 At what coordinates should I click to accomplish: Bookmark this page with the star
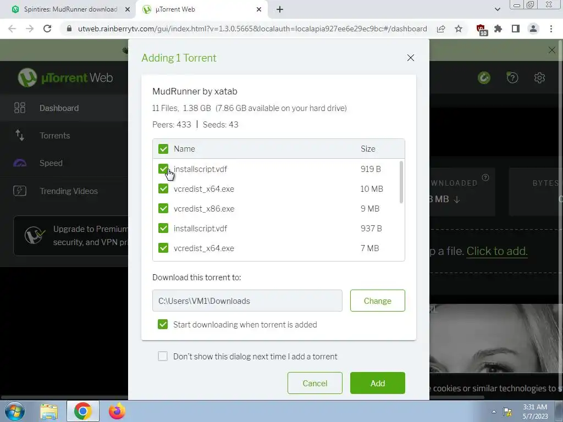pyautogui.click(x=459, y=29)
